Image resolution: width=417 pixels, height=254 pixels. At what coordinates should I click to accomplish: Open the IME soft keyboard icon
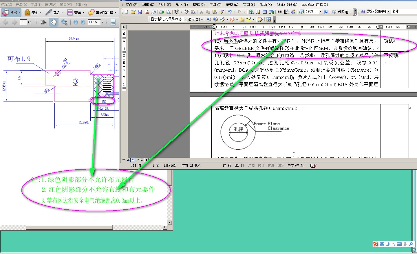click(399, 244)
